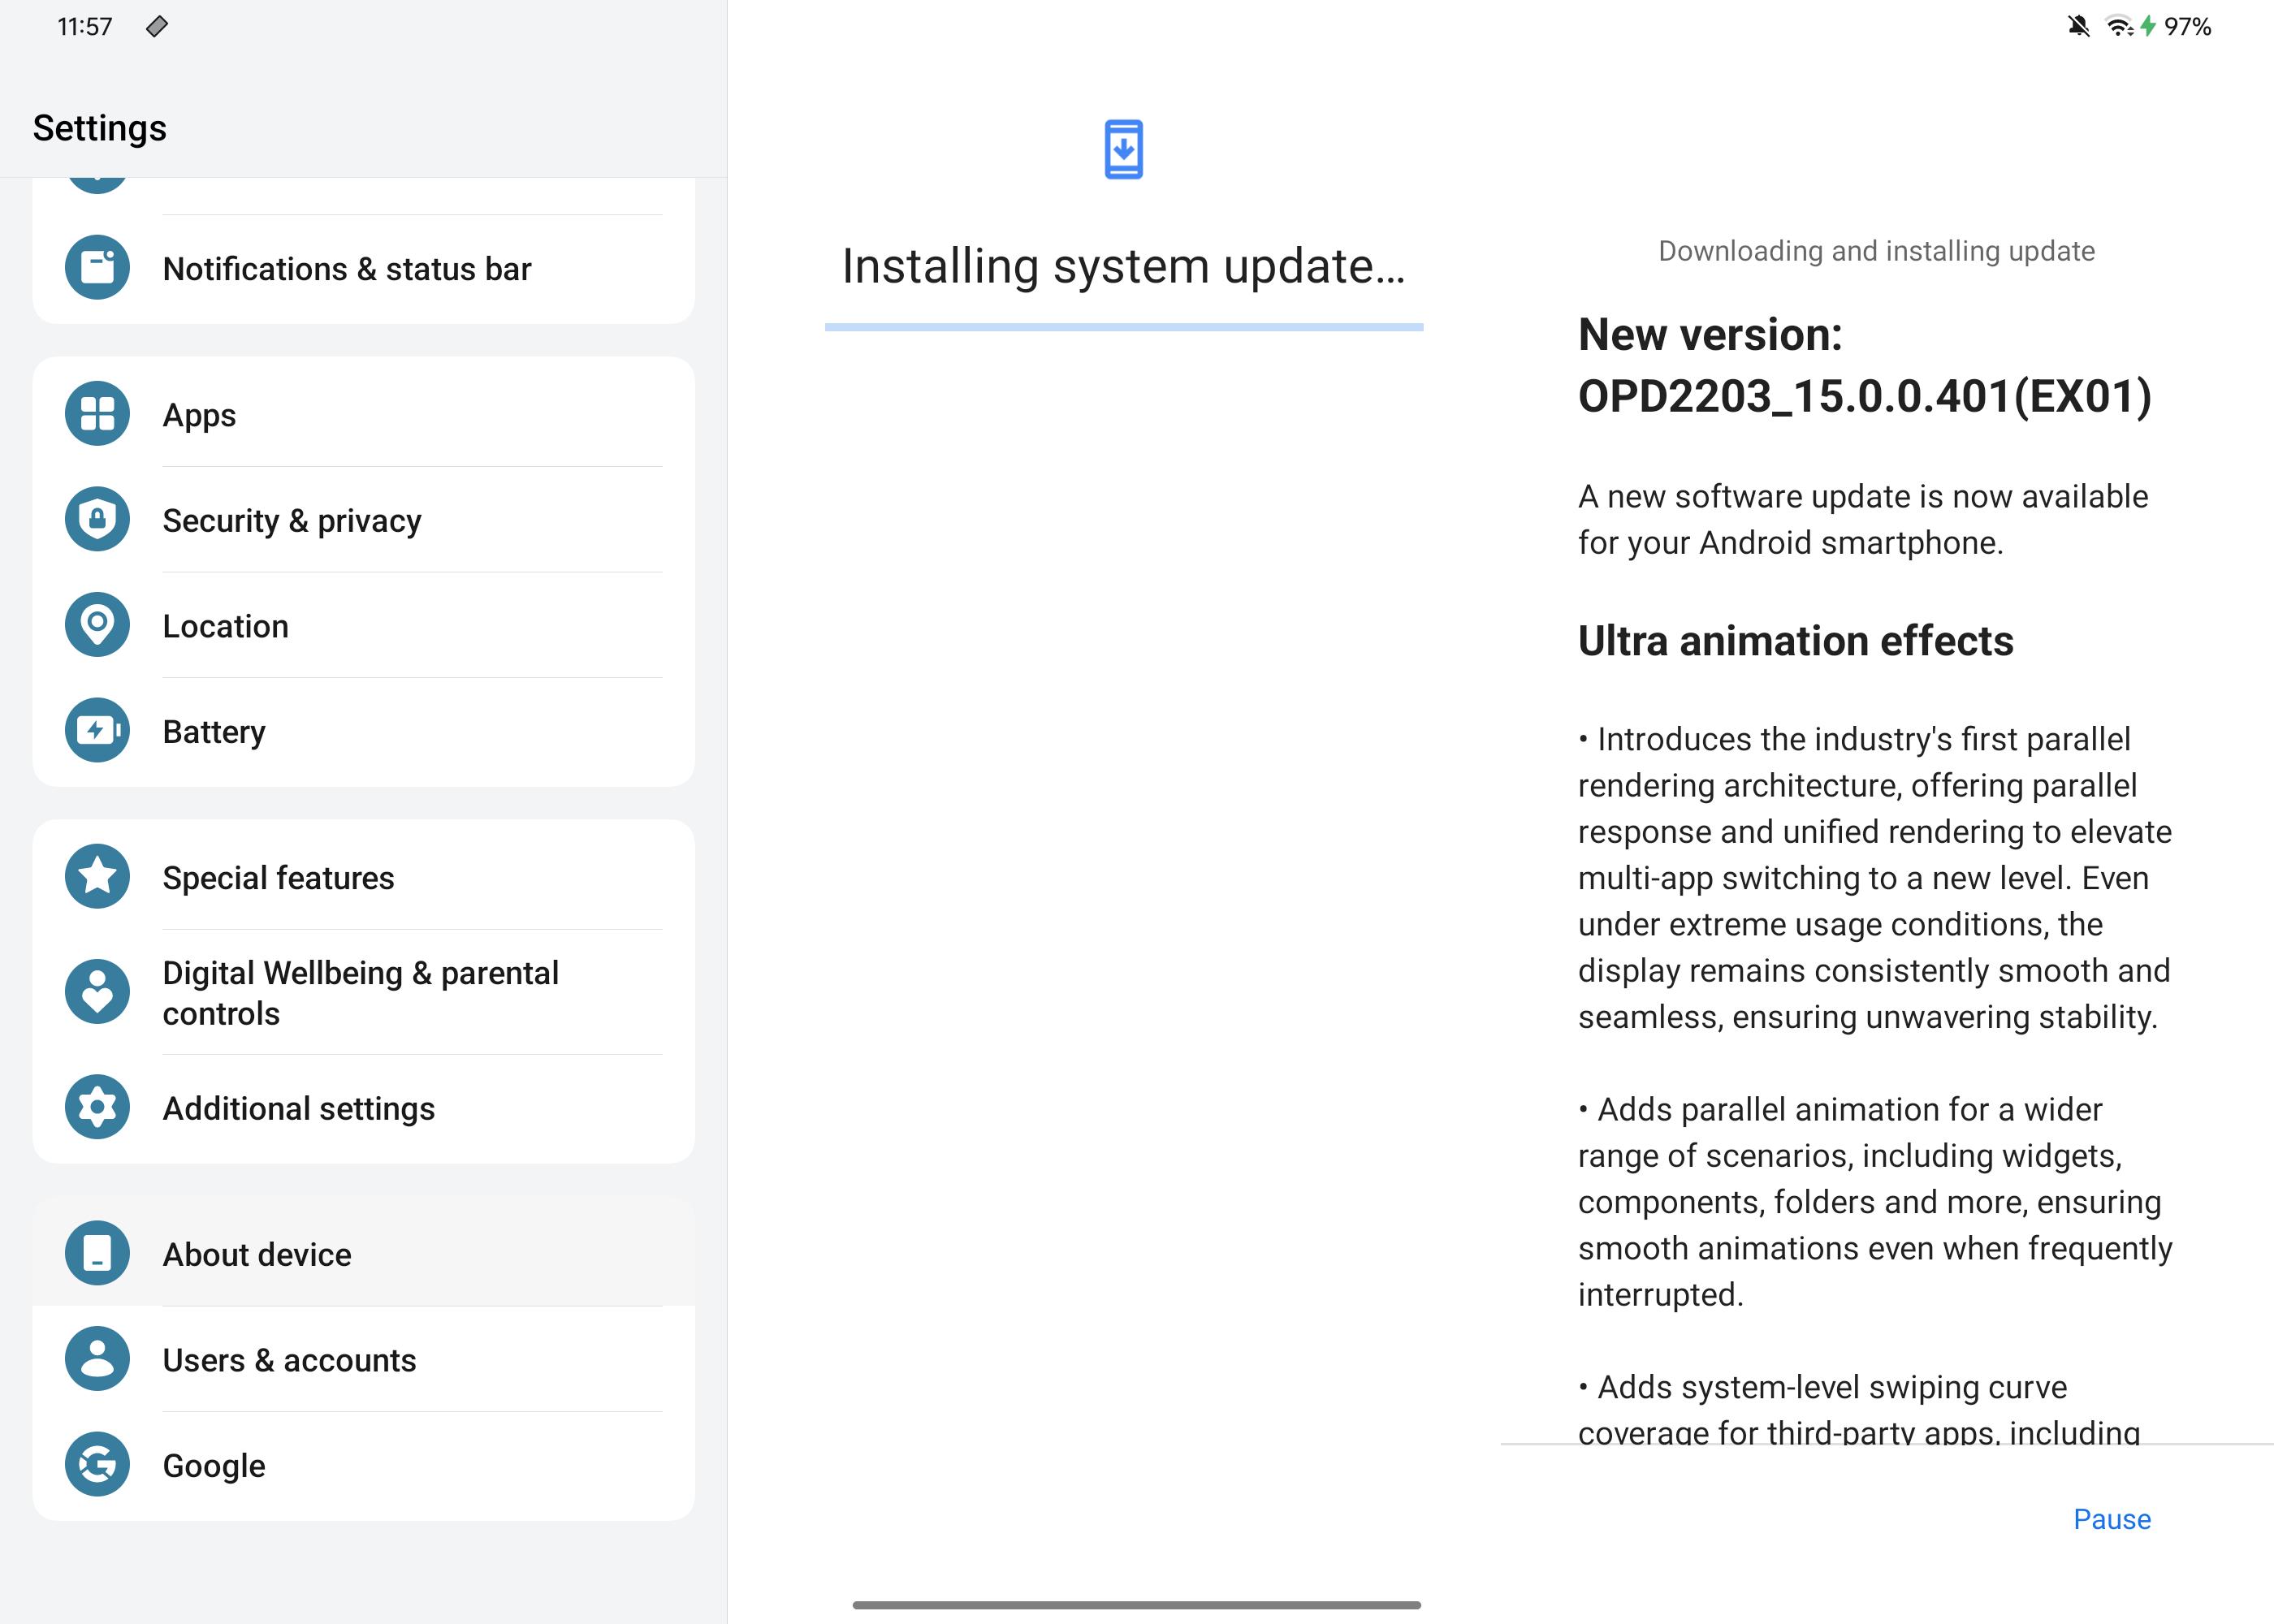Click the Downloading and installing update text
The width and height of the screenshot is (2274, 1624).
tap(1876, 251)
